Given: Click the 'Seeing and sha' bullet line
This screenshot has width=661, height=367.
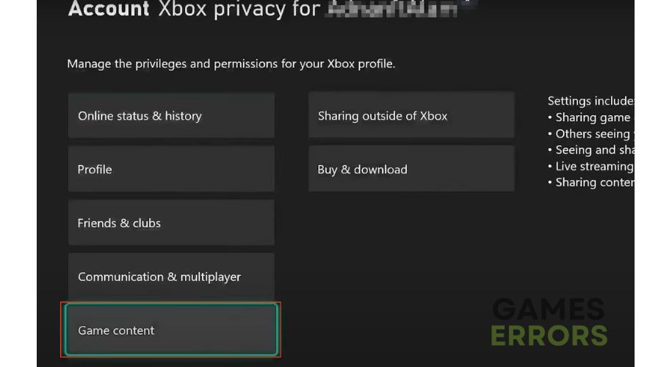Looking at the screenshot, I should click(x=590, y=150).
